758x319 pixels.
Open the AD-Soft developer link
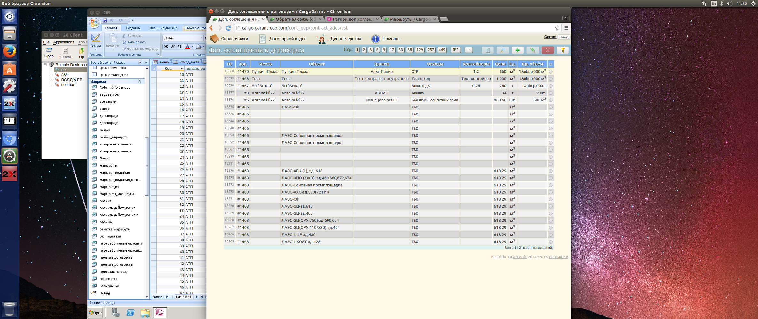coord(519,257)
